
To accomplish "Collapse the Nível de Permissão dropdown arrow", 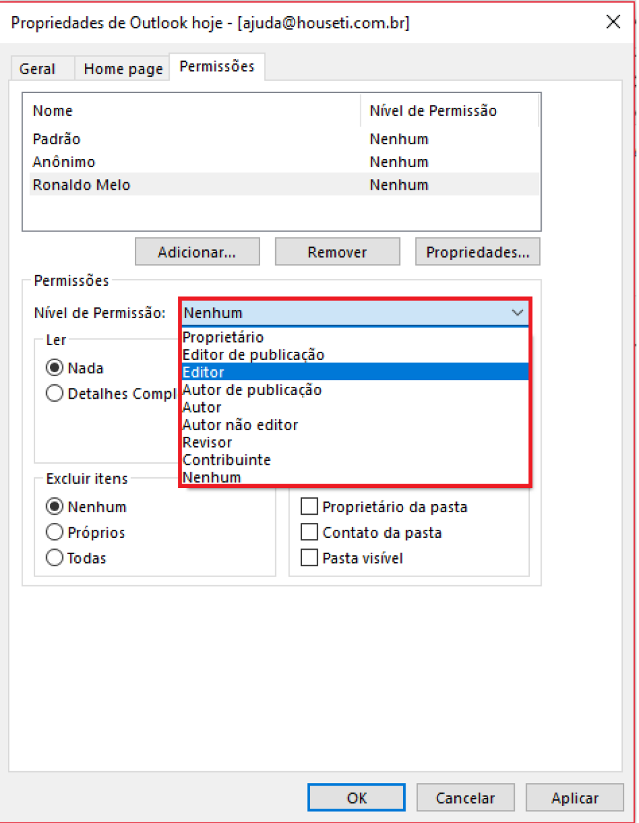I will pyautogui.click(x=517, y=313).
